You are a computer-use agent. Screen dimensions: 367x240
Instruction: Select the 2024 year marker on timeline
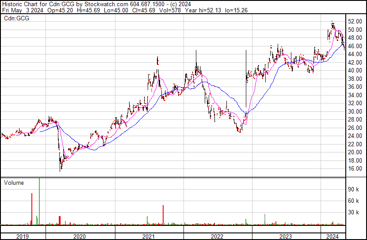tap(333, 236)
